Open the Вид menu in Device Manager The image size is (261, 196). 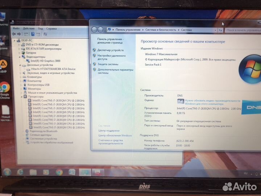tap(41, 29)
